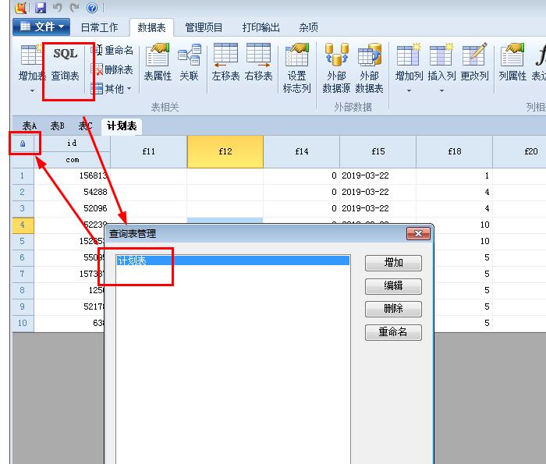Screen dimensions: 546x464
Task: Click the 更改列 icon
Action: [x=474, y=64]
